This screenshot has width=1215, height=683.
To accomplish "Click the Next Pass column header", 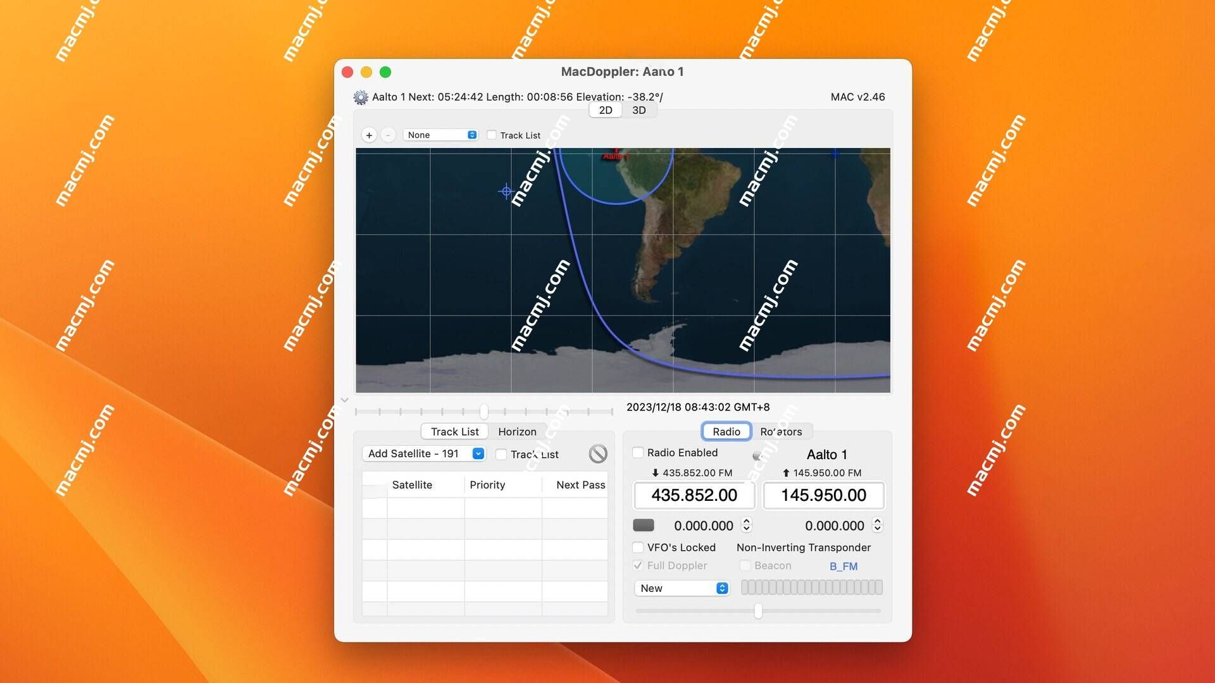I will coord(580,484).
